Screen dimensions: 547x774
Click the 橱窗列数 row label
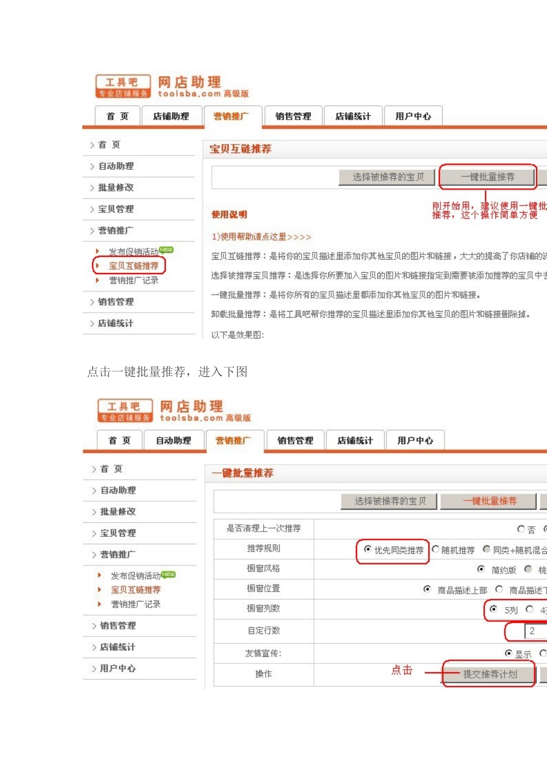tap(263, 608)
